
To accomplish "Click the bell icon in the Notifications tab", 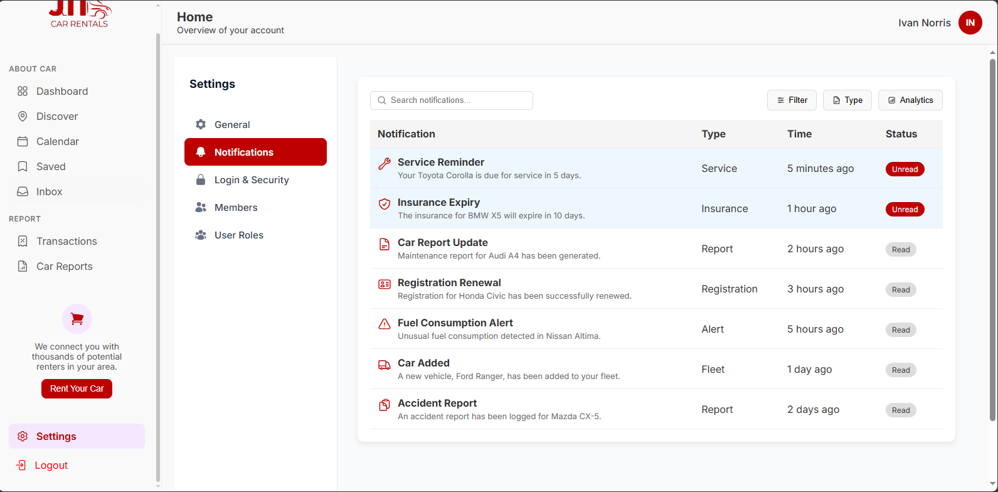I will pyautogui.click(x=201, y=152).
